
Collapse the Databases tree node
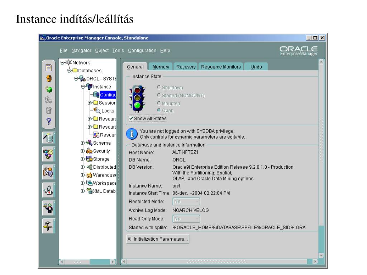pos(69,71)
